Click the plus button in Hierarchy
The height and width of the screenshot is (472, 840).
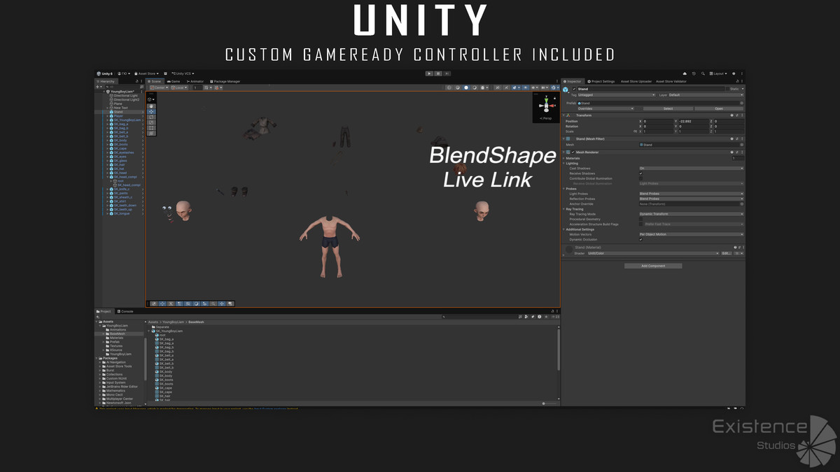tap(97, 87)
